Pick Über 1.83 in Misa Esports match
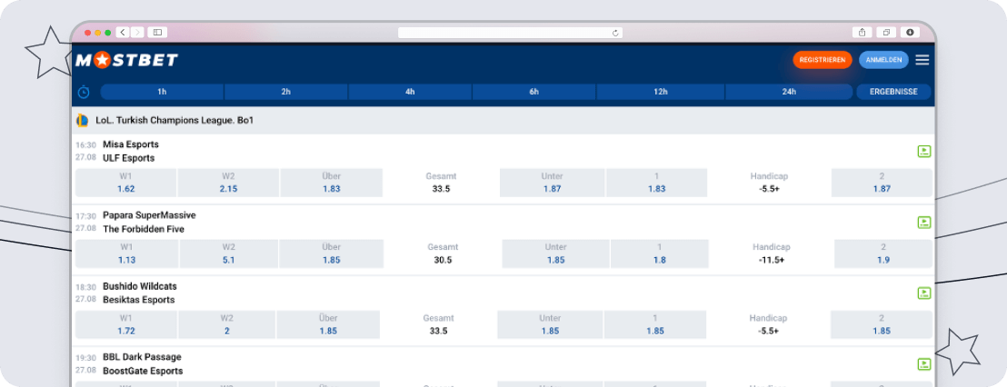This screenshot has width=1007, height=387. coord(332,183)
